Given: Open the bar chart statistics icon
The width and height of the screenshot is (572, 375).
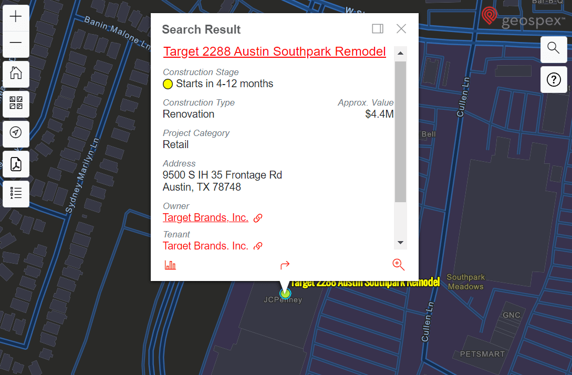Looking at the screenshot, I should click(170, 265).
